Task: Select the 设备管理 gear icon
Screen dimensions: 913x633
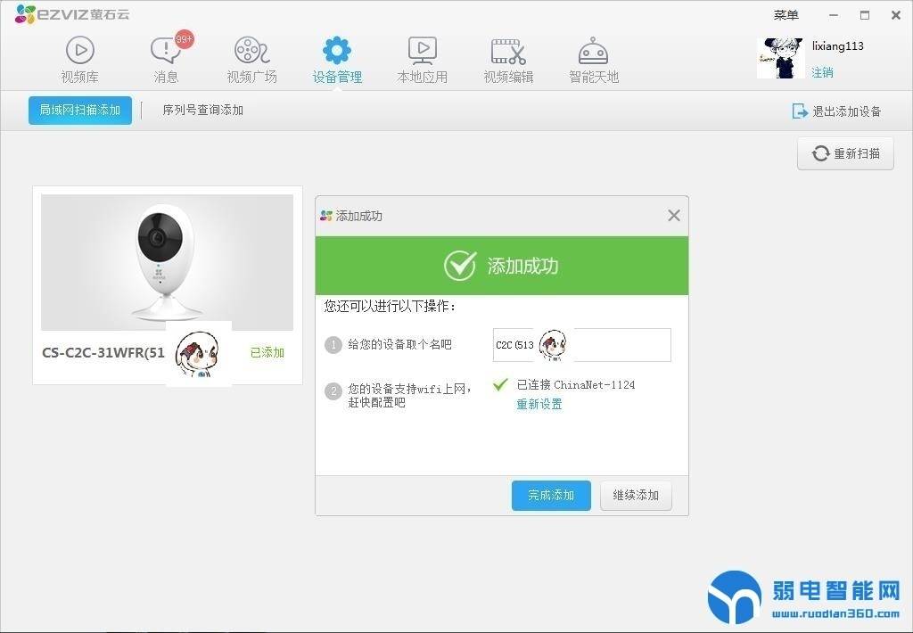Action: click(337, 51)
